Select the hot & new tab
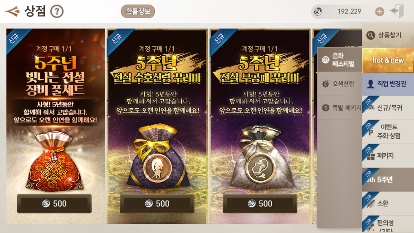Image resolution: width=414 pixels, height=233 pixels. (x=388, y=60)
